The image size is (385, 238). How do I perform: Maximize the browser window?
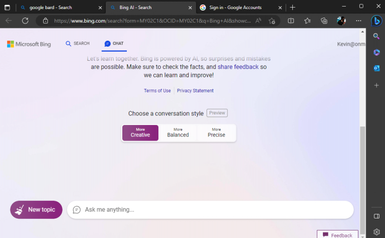(x=361, y=6)
